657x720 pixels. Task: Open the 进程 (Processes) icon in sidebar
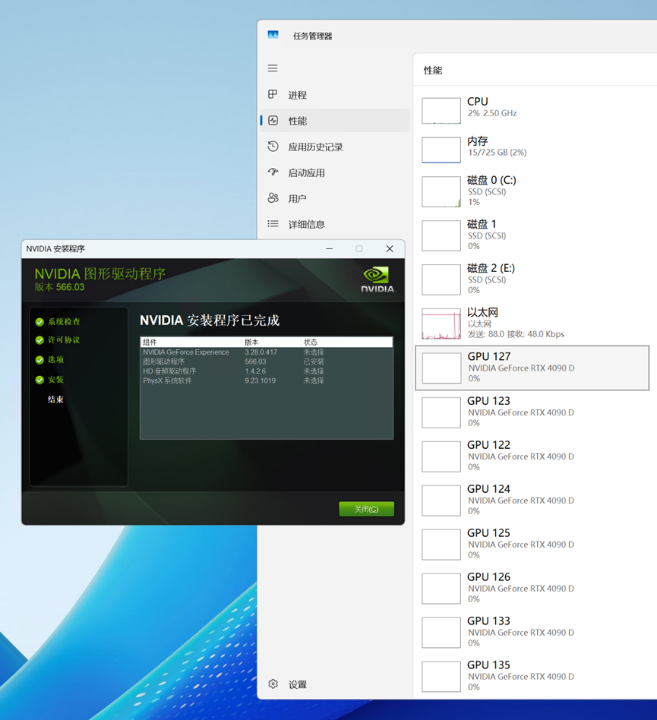[x=273, y=94]
